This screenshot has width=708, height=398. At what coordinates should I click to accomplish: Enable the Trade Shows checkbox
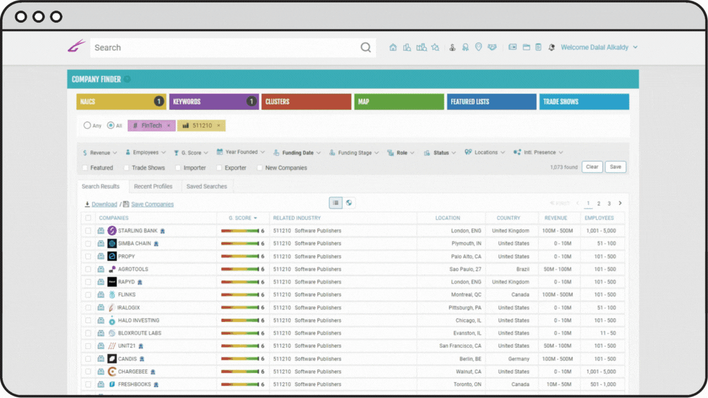[127, 168]
